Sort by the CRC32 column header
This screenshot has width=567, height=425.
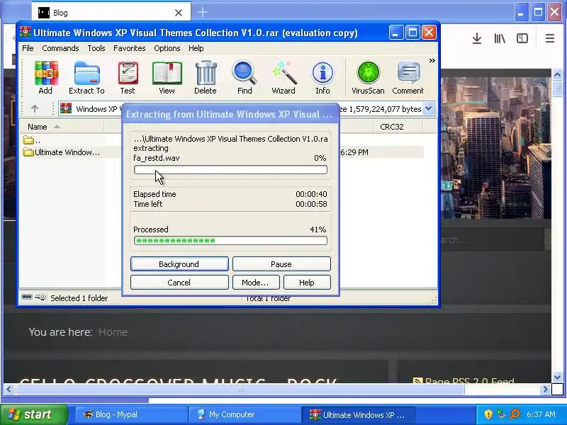(x=397, y=127)
